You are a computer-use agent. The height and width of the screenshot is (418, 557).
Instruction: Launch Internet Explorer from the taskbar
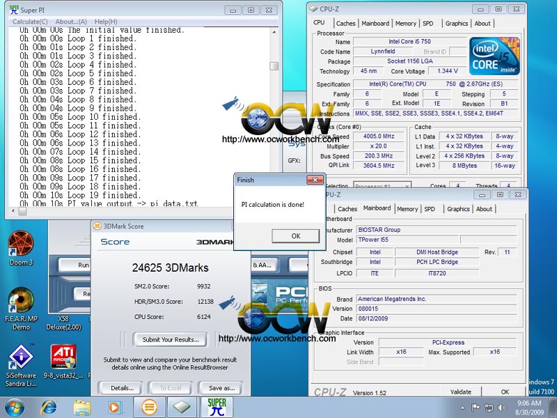point(49,408)
